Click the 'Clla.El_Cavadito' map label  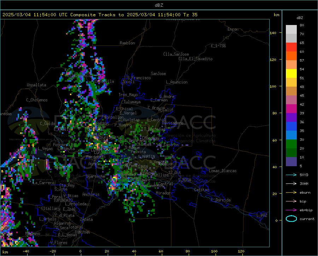click(x=195, y=59)
